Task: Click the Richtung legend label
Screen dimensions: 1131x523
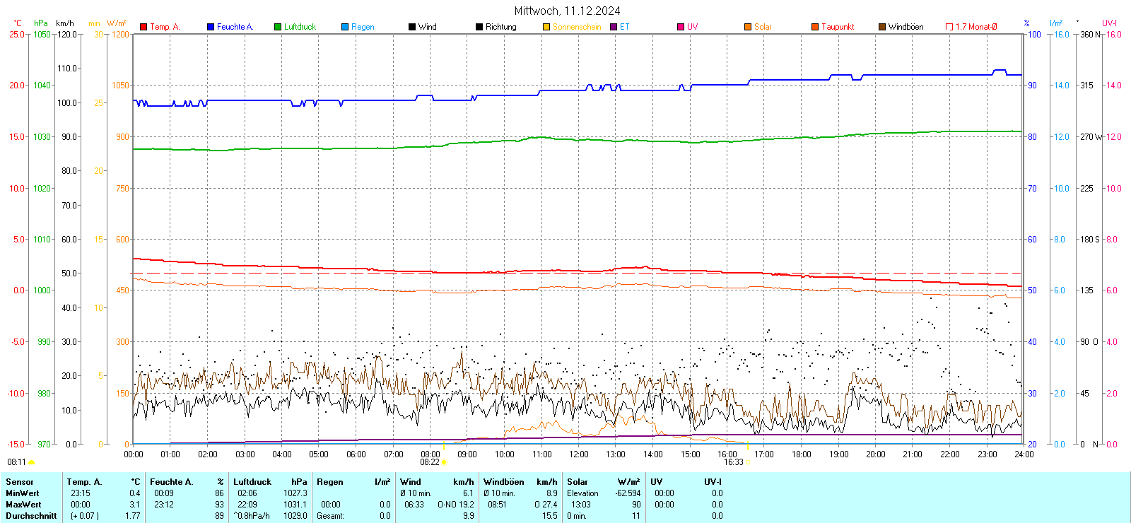Action: click(500, 27)
